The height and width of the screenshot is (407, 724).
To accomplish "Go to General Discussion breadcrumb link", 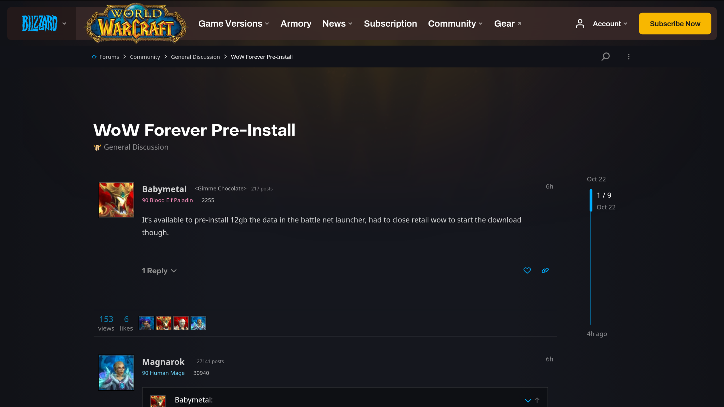I will click(195, 57).
